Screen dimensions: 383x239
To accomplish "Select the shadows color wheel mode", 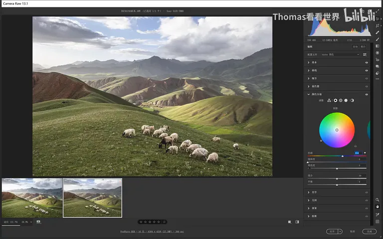I will click(335, 101).
